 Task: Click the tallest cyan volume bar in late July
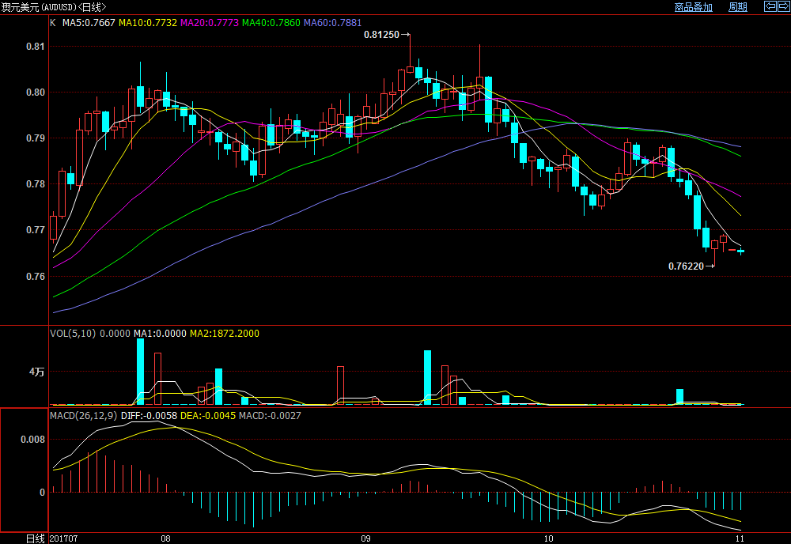140,372
